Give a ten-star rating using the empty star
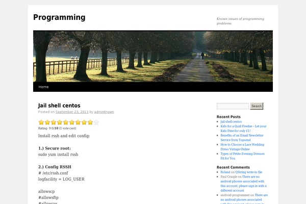 [x=96, y=122]
